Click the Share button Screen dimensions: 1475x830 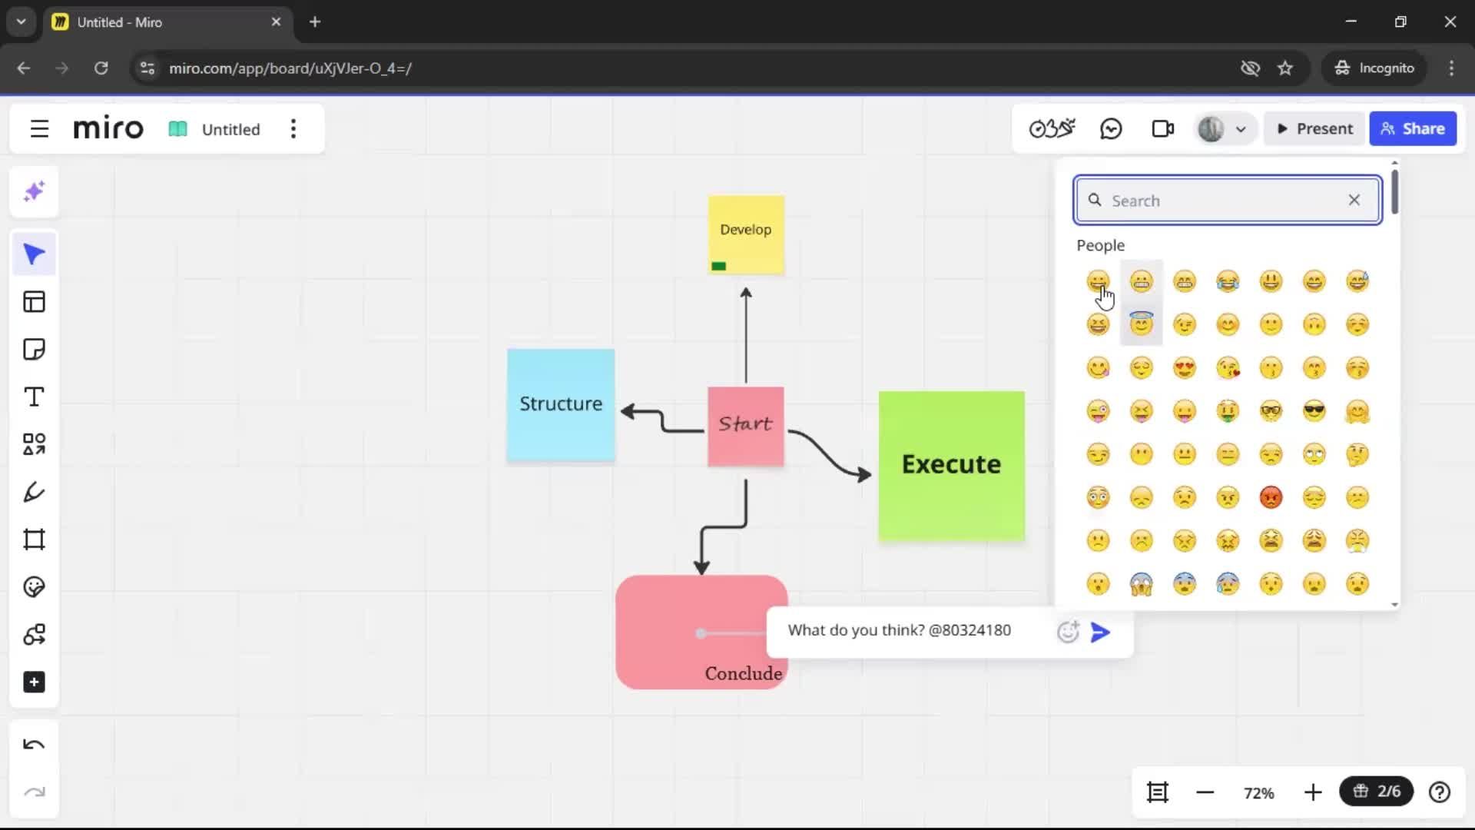[1413, 129]
